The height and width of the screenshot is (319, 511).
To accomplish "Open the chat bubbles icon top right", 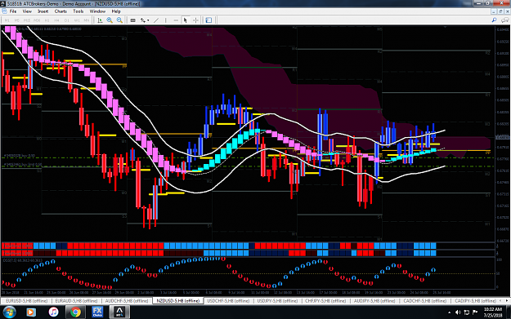I will [x=504, y=20].
